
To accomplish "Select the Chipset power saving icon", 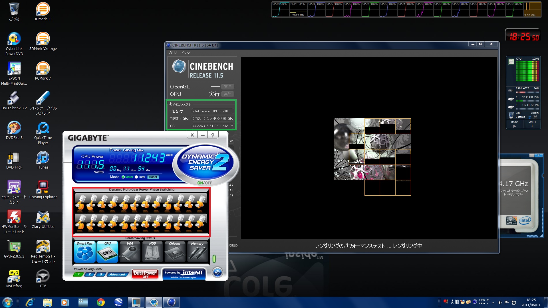I will (x=175, y=252).
